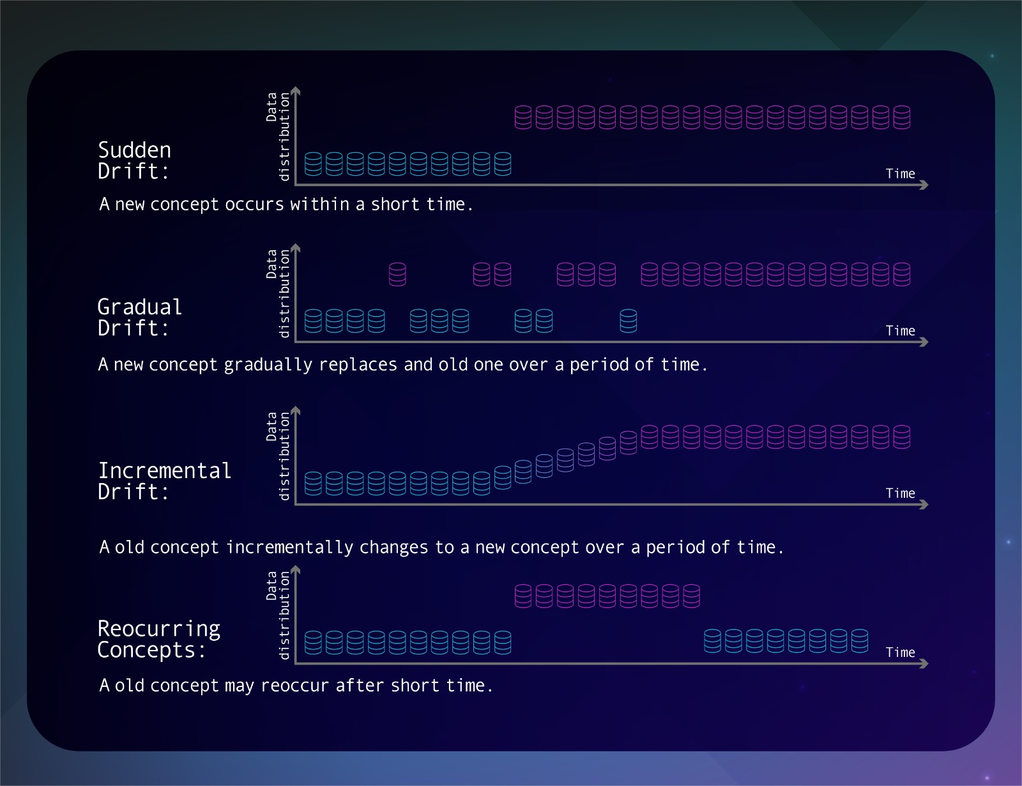Click last magenta database icon in Incremental Drift chart
Image resolution: width=1022 pixels, height=786 pixels.
pyautogui.click(x=902, y=437)
